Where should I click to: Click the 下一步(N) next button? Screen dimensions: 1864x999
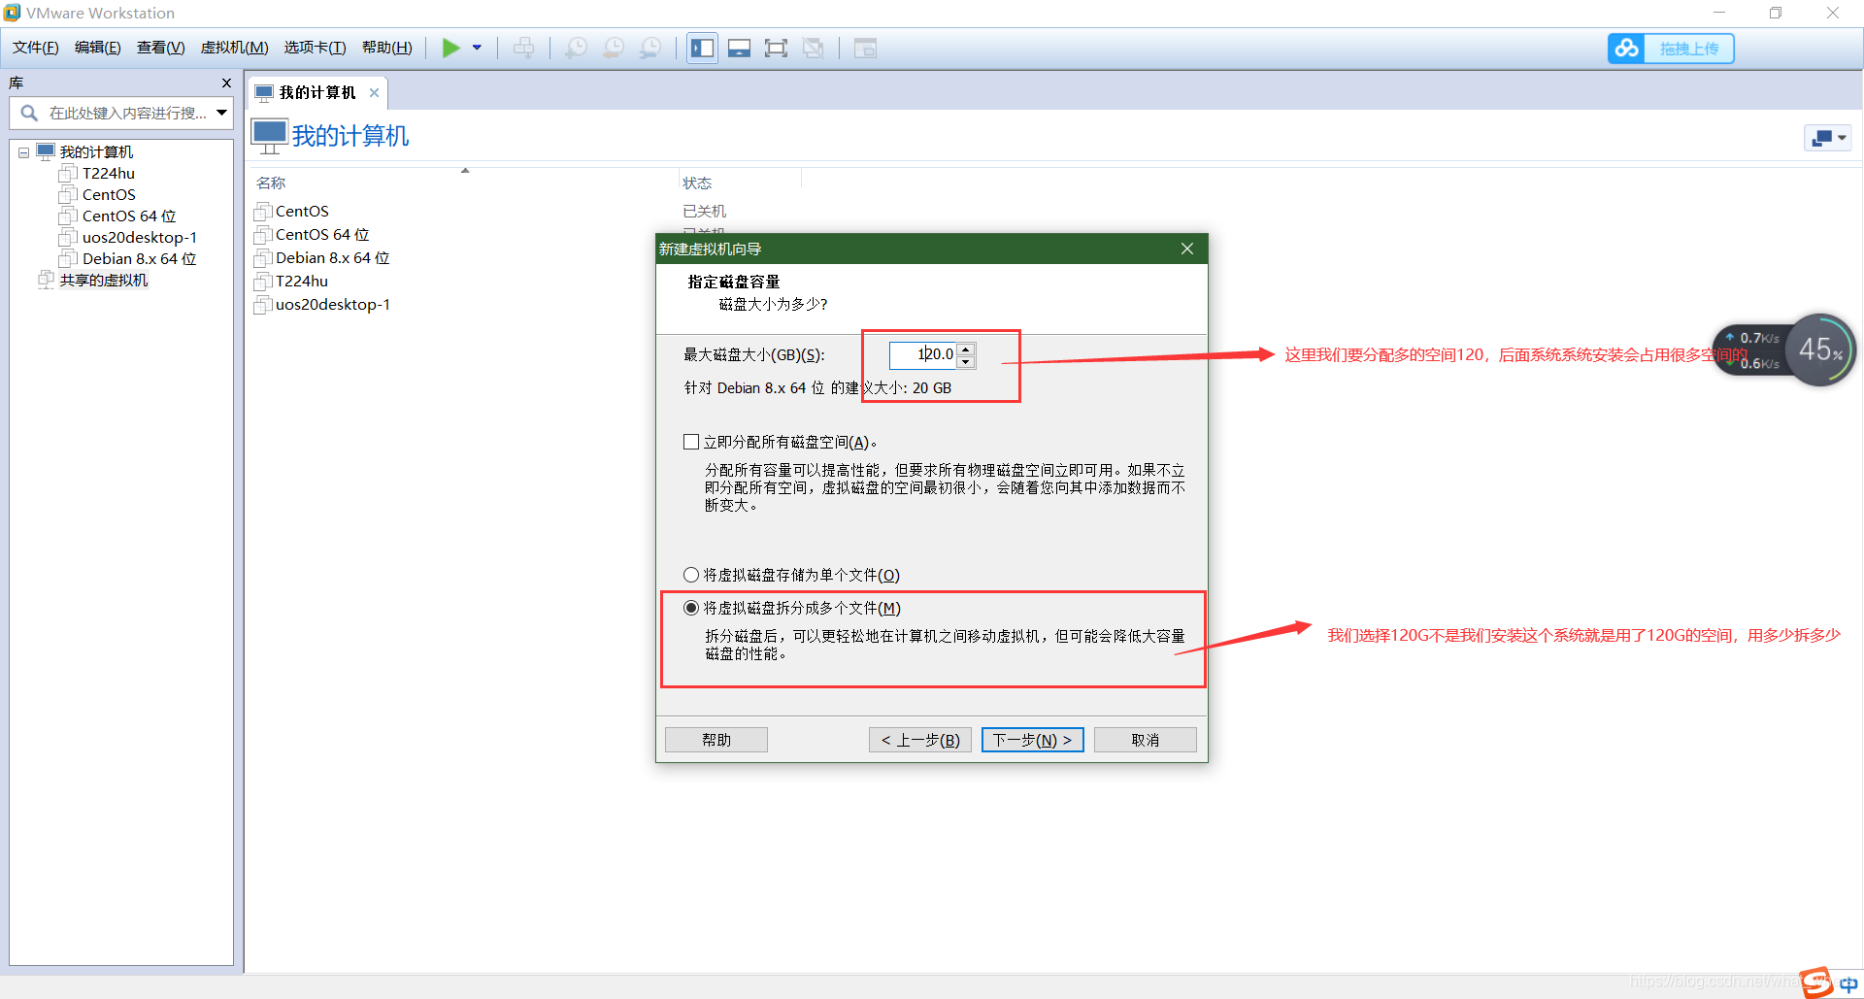click(x=1033, y=740)
